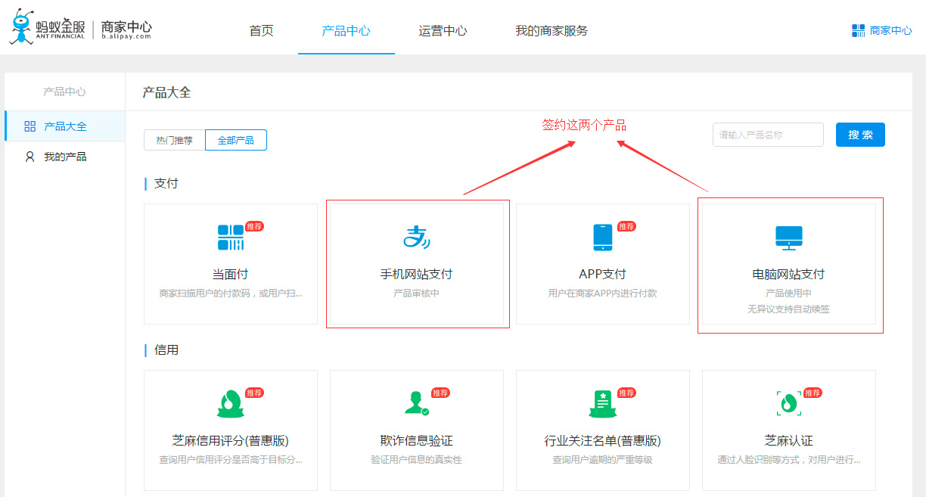926x497 pixels.
Task: Open the 电脑网站支付 product title
Action: coord(789,274)
